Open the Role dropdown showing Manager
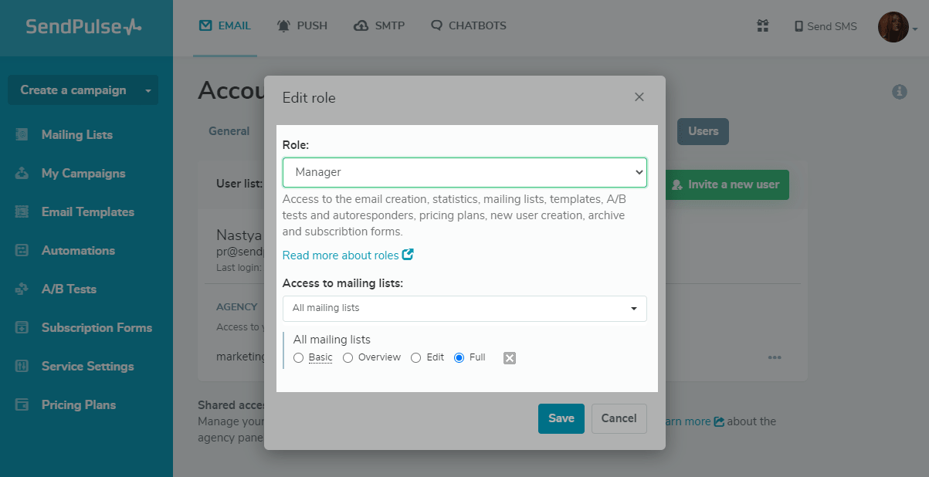This screenshot has width=929, height=477. point(465,172)
